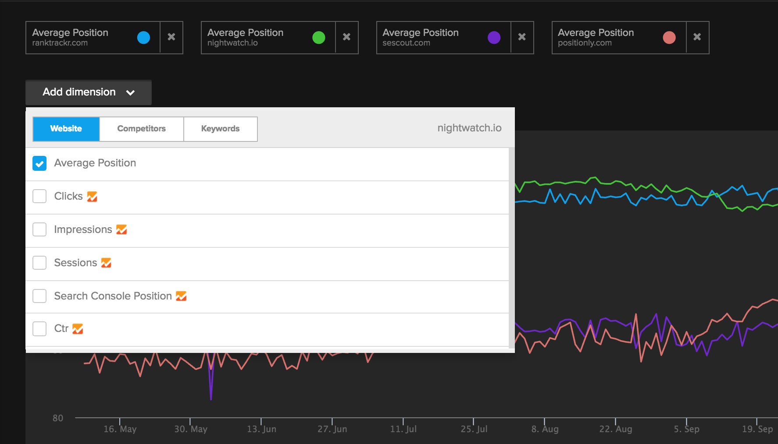Check the Impressions checkbox
778x444 pixels.
[39, 229]
